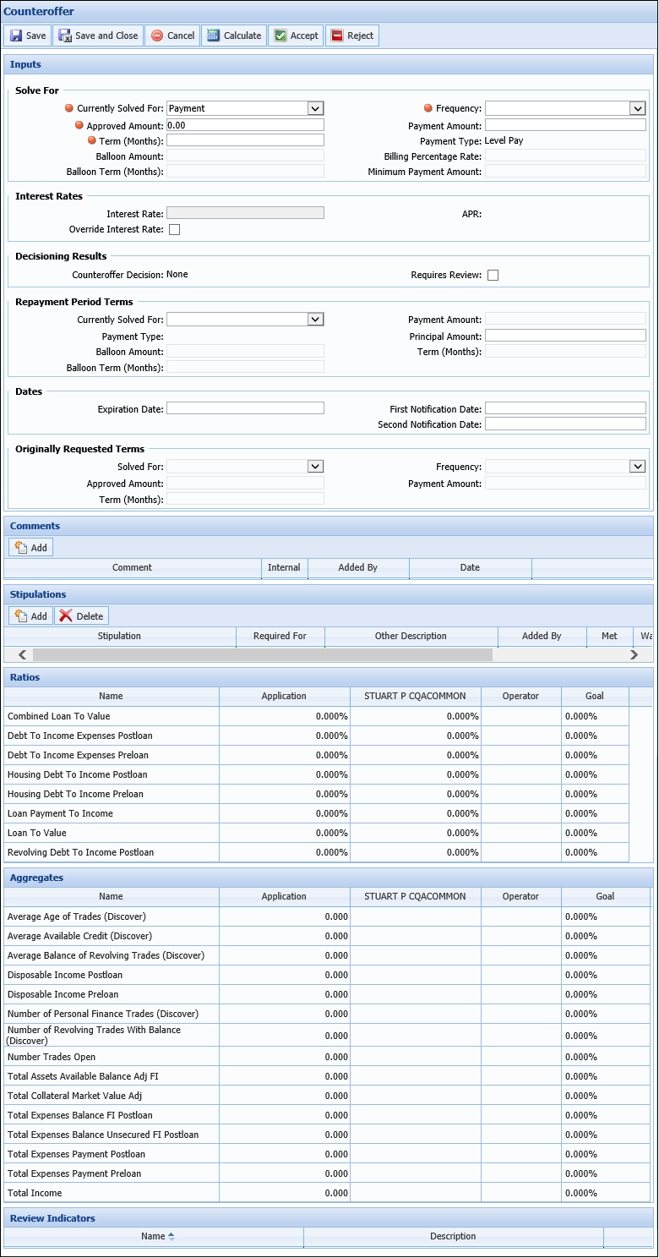Collapse the Inputs section header
Viewport: 659px width, 1258px height.
click(329, 64)
